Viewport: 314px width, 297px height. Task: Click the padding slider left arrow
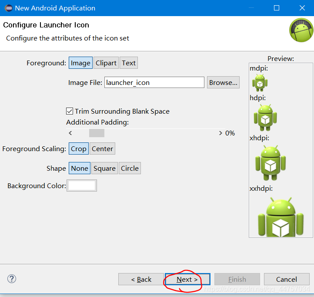point(70,133)
